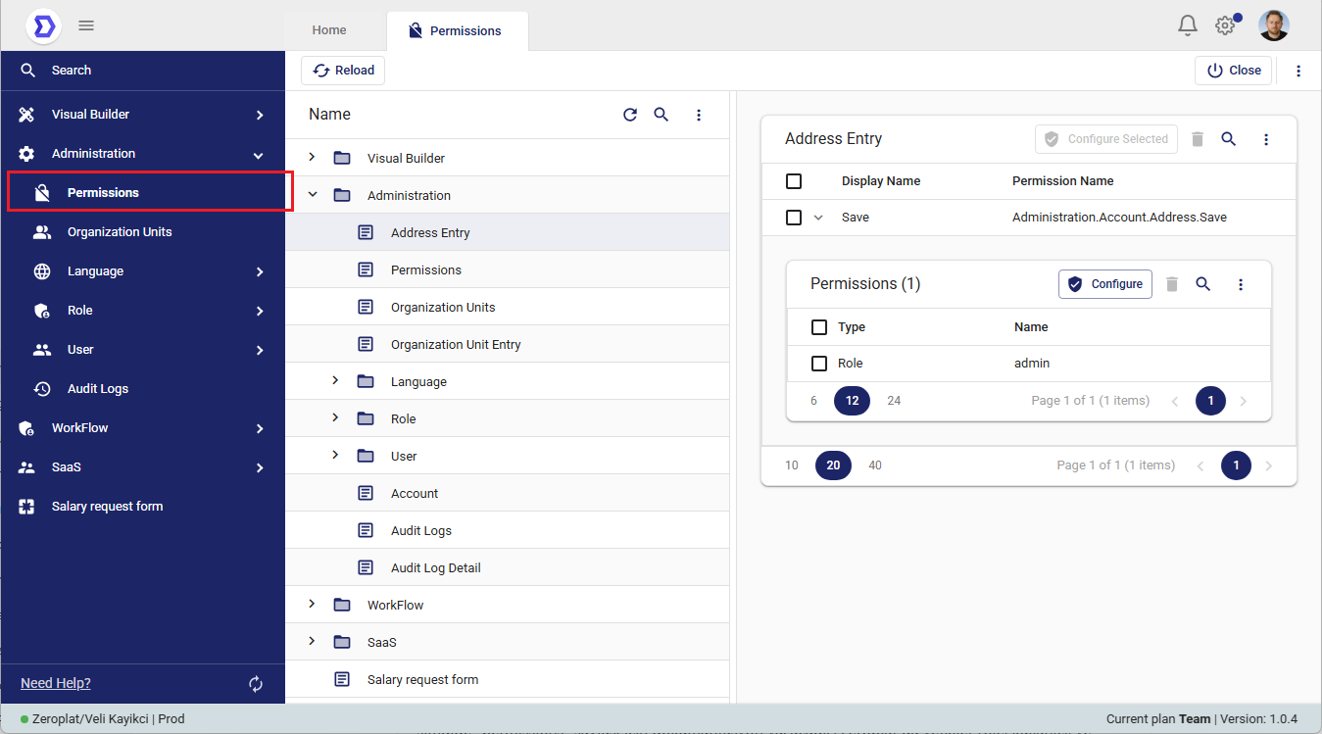The width and height of the screenshot is (1322, 734).
Task: Open Audit Logs in the sidebar
Action: pos(98,389)
